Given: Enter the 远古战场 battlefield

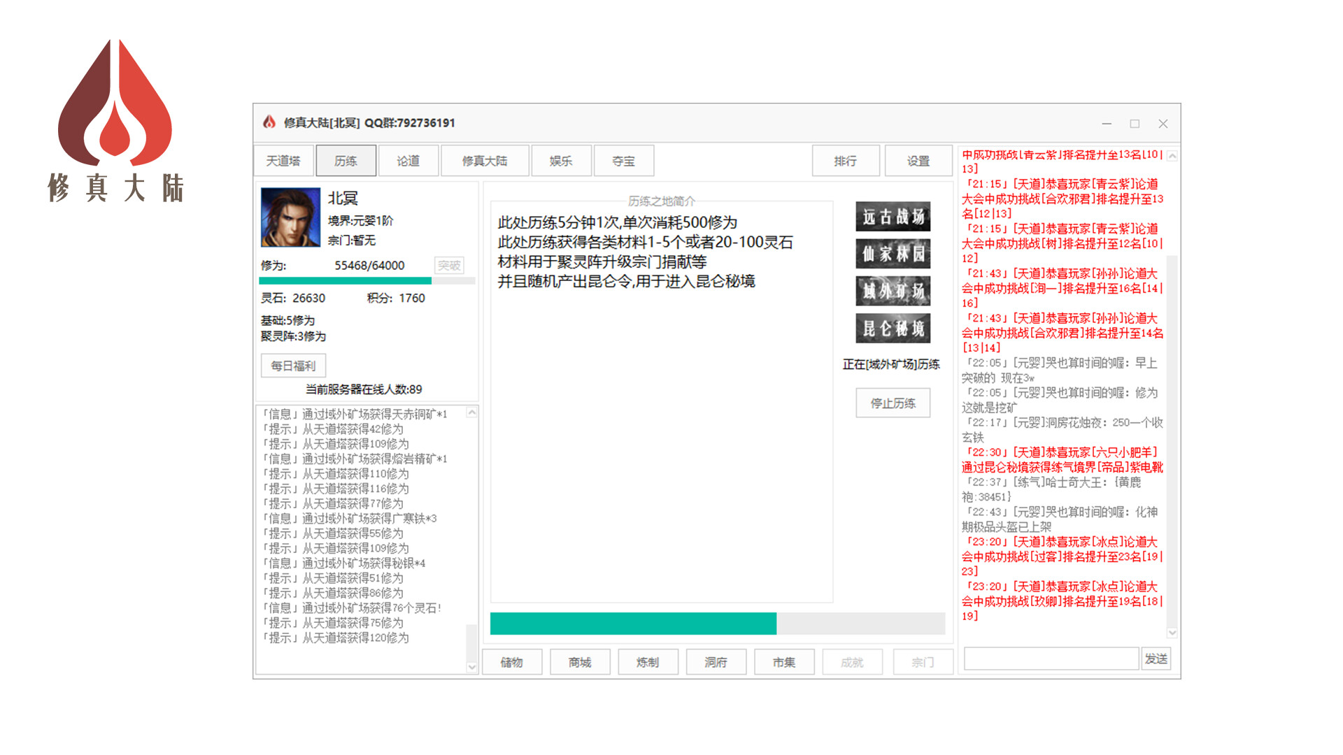Looking at the screenshot, I should [x=893, y=217].
